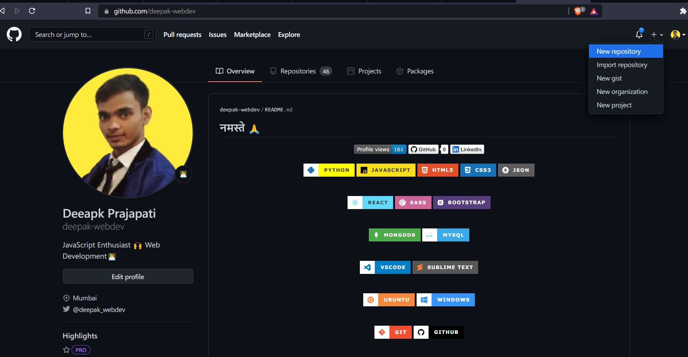
Task: Click the Git badge
Action: tap(393, 332)
